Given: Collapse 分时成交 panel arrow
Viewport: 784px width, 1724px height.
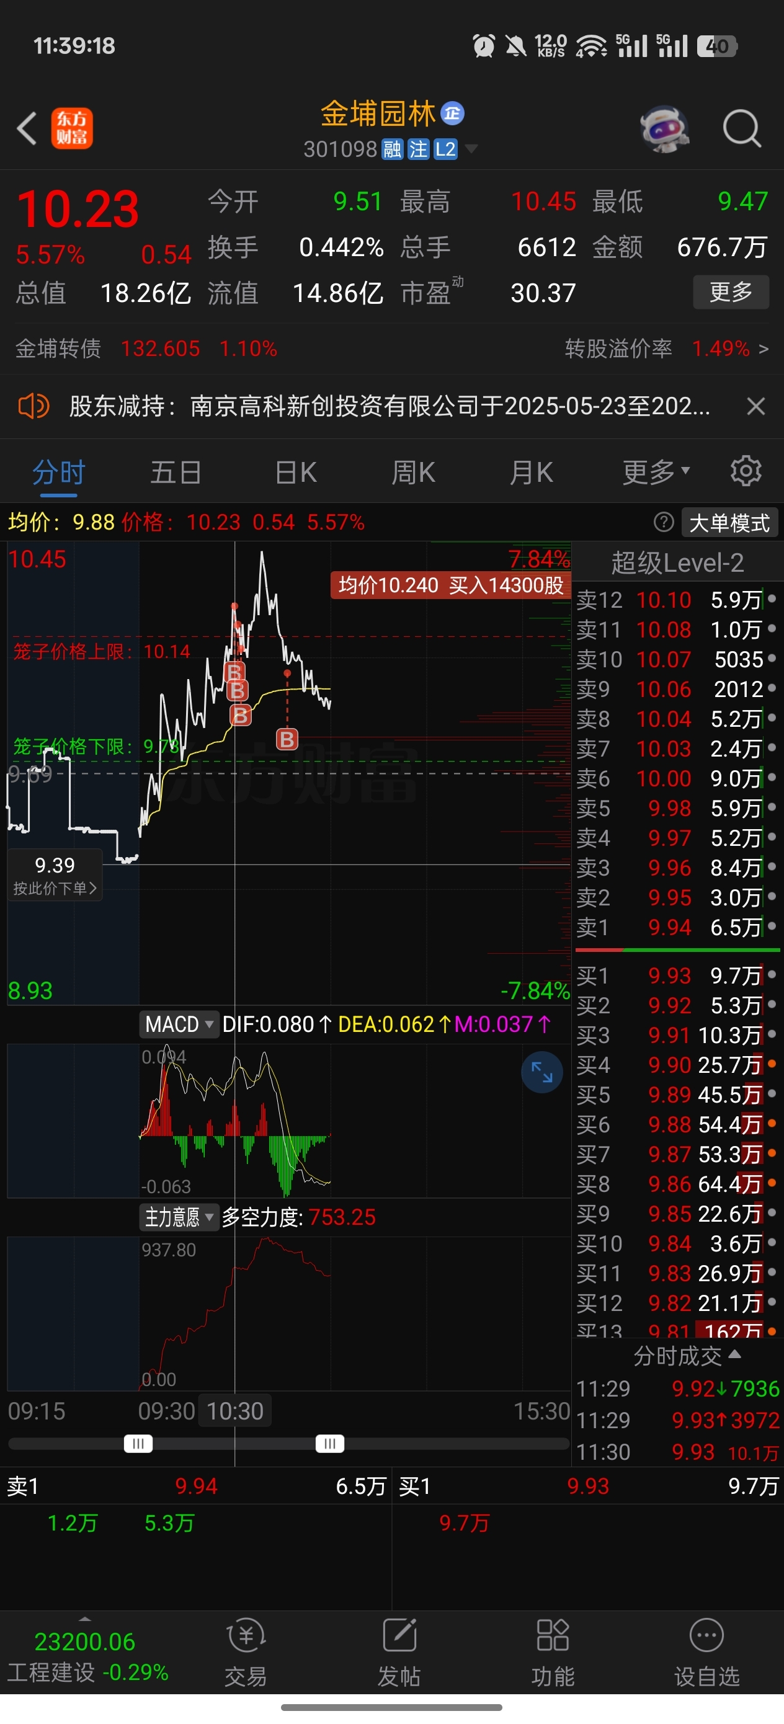Looking at the screenshot, I should coord(734,1354).
